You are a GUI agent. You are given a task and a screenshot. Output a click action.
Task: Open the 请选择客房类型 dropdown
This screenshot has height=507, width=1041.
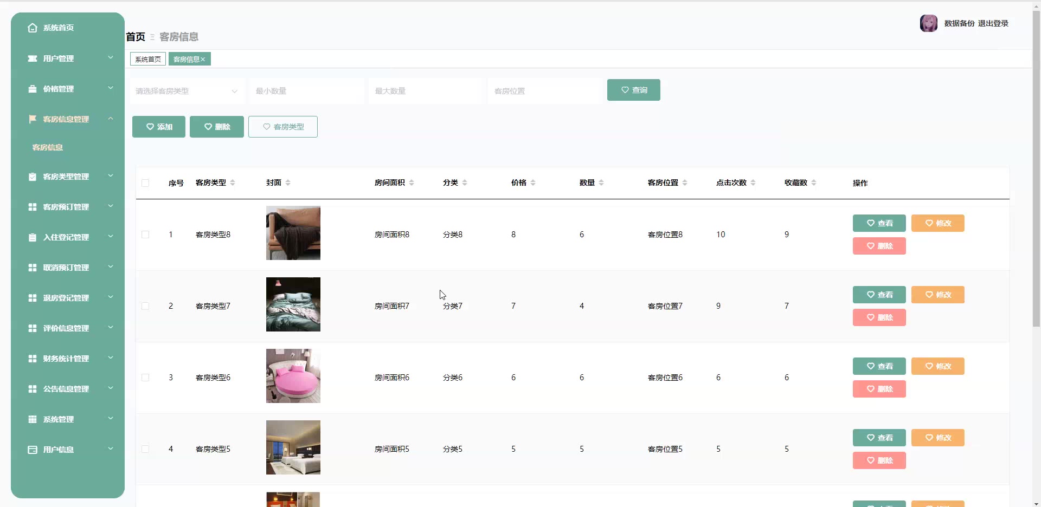tap(187, 91)
